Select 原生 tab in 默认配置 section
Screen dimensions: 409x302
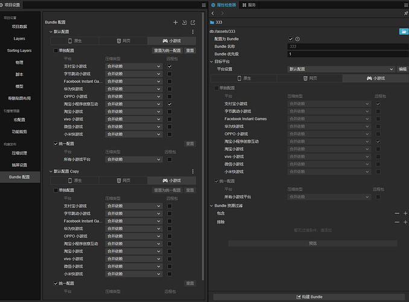coord(75,41)
